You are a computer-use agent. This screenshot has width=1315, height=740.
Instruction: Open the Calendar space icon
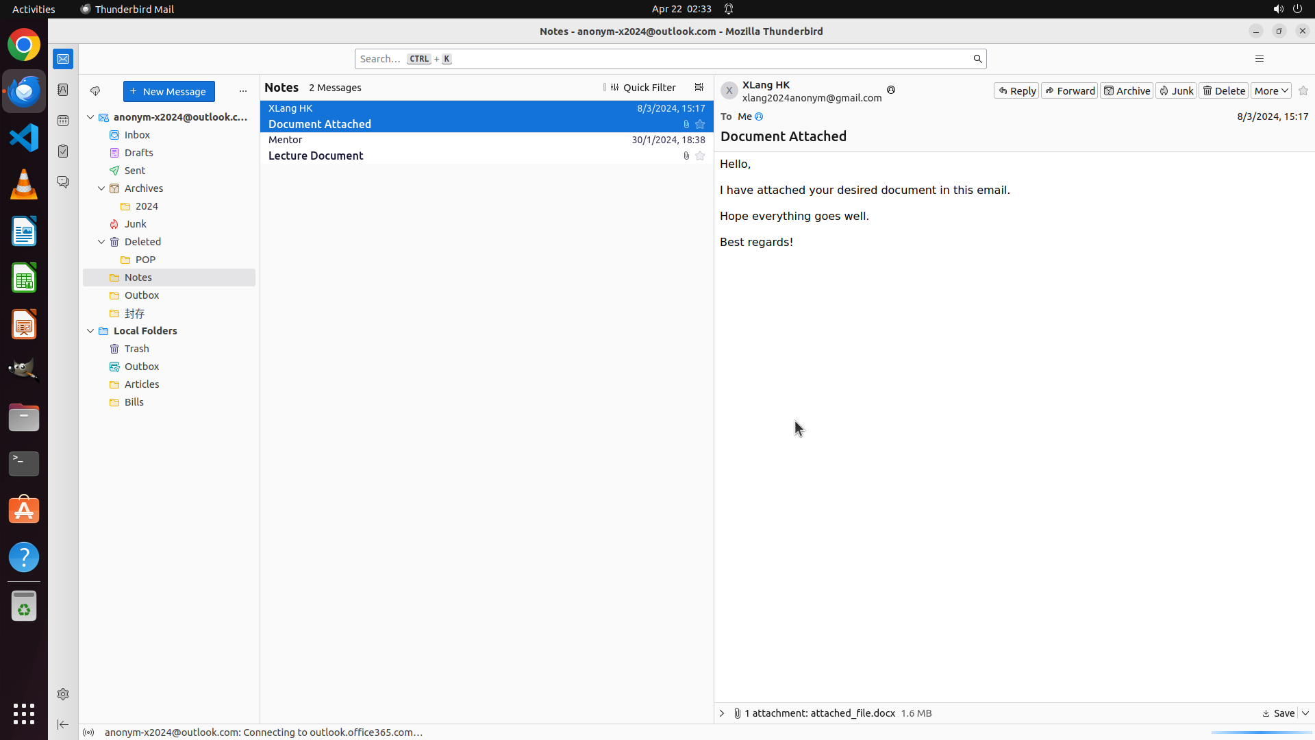tap(63, 121)
